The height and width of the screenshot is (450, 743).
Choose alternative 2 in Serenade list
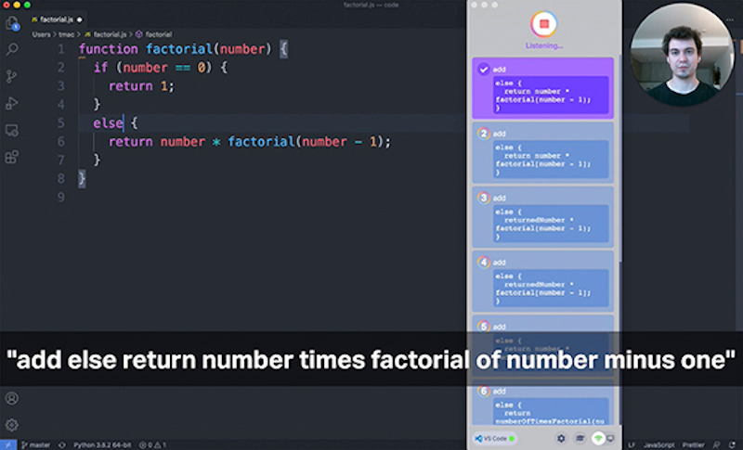[x=543, y=153]
